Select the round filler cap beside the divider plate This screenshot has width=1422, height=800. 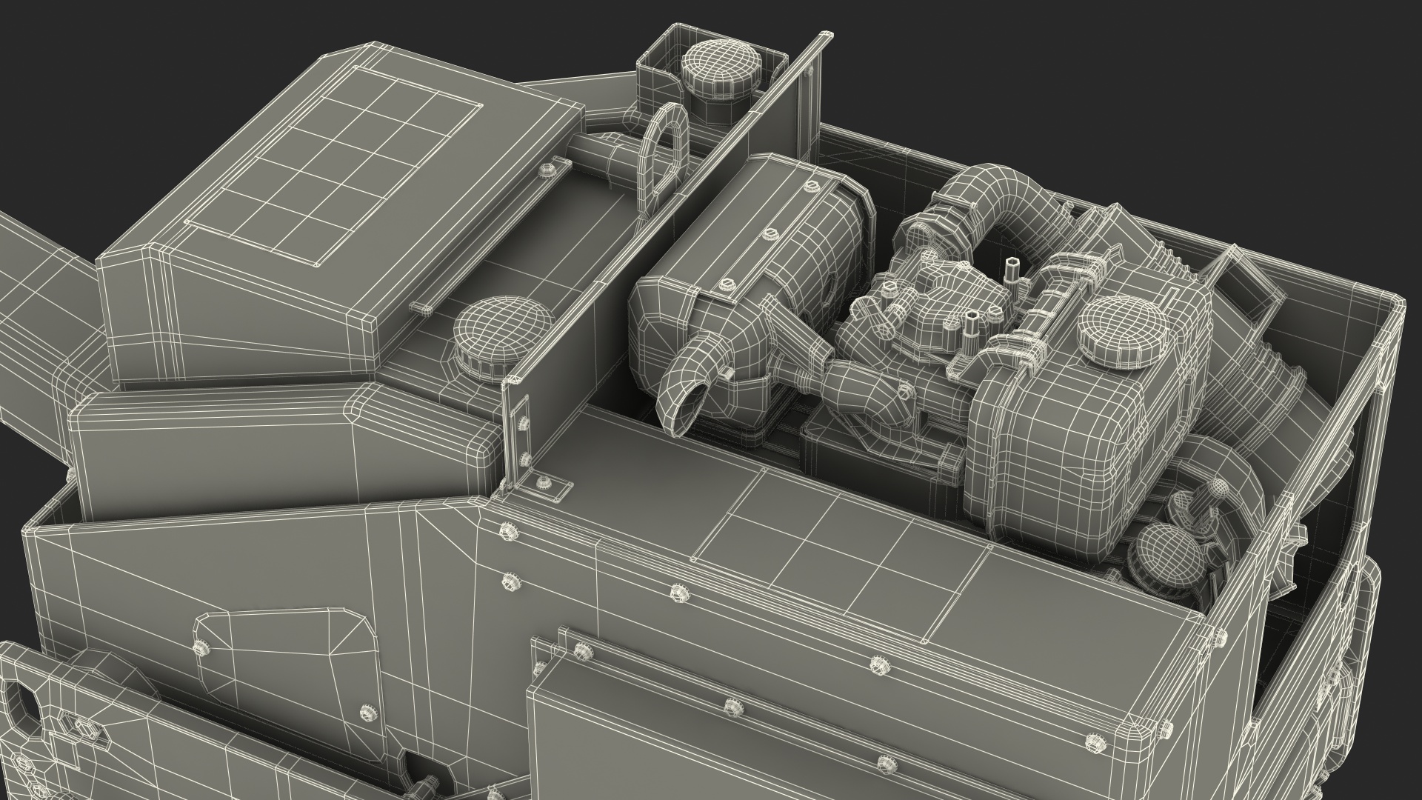click(505, 330)
